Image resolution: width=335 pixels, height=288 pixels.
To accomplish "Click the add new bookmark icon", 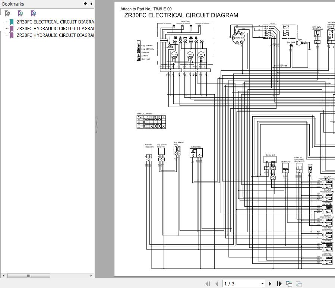I will tap(20, 13).
